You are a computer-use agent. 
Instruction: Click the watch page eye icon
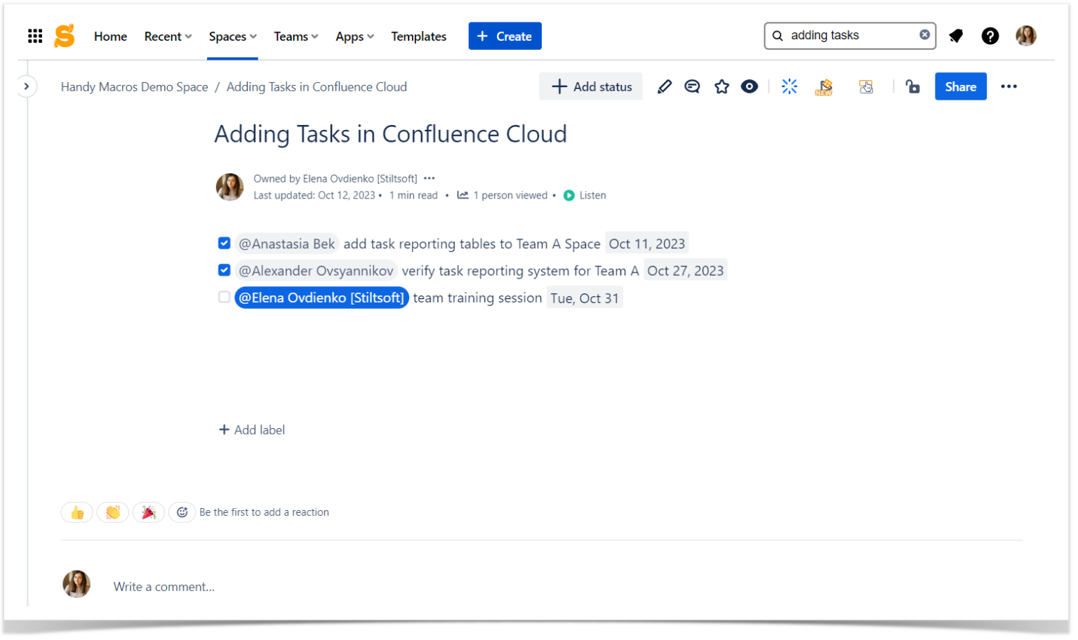pos(749,86)
